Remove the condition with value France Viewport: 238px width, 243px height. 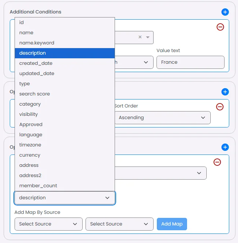220,27
